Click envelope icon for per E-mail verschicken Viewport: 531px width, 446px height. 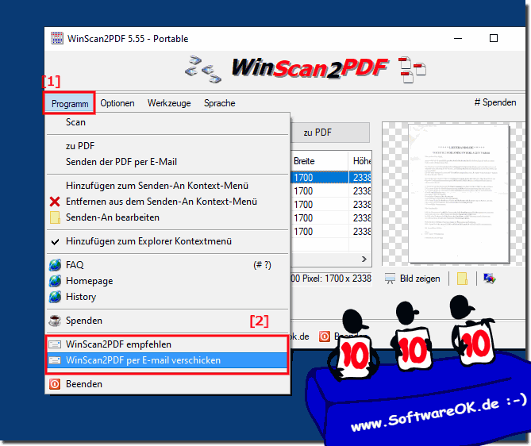pyautogui.click(x=55, y=360)
